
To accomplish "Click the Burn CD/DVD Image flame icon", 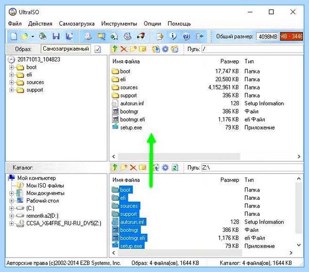I will tap(141, 36).
